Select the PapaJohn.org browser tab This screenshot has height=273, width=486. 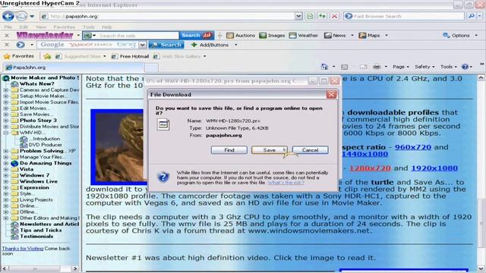73,67
